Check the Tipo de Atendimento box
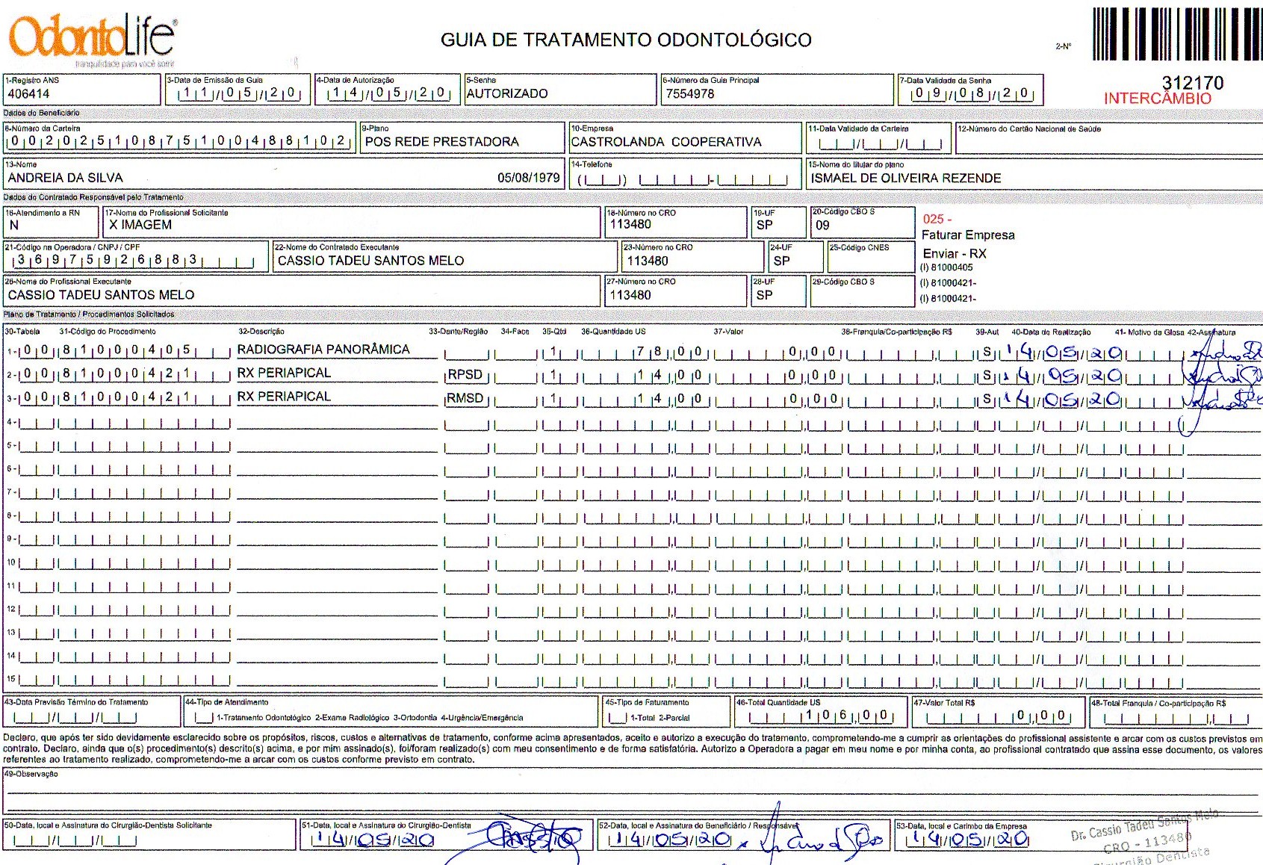The width and height of the screenshot is (1263, 865). point(203,718)
